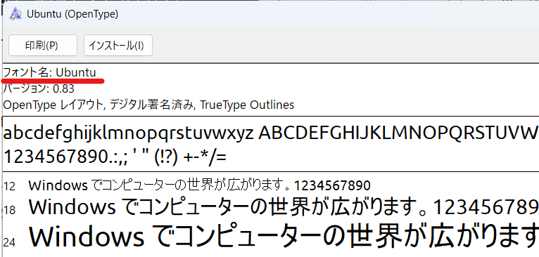Click the インストール(I) install button
Screen dimensions: 539x257
coord(118,46)
